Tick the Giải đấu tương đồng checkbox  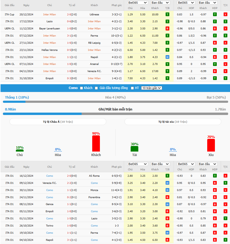(96, 88)
